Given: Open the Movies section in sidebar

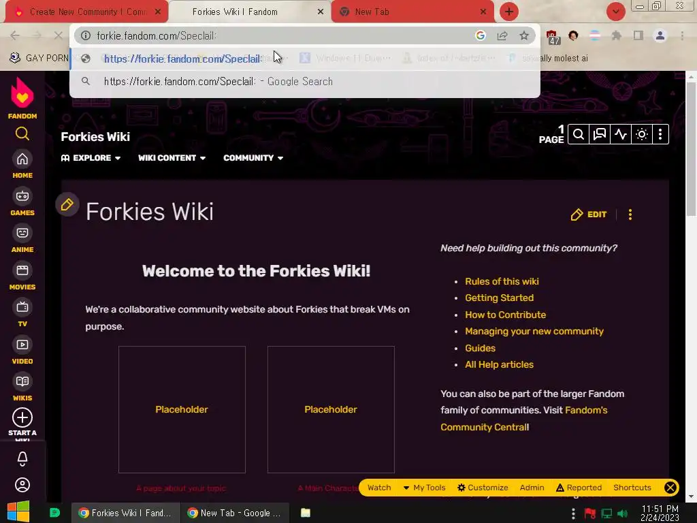Looking at the screenshot, I should [22, 276].
